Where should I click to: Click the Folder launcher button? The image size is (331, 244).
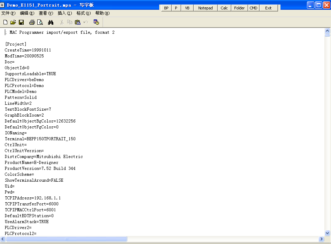(x=239, y=8)
